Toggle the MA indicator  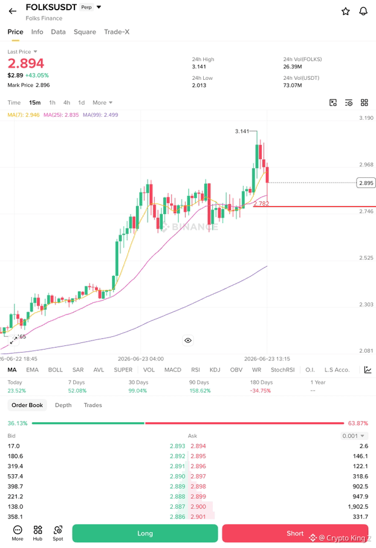click(x=12, y=370)
